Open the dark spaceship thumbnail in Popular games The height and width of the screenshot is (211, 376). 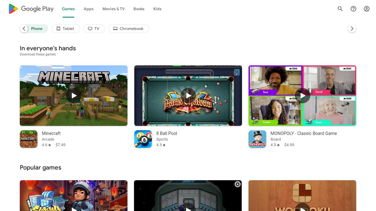(x=188, y=196)
